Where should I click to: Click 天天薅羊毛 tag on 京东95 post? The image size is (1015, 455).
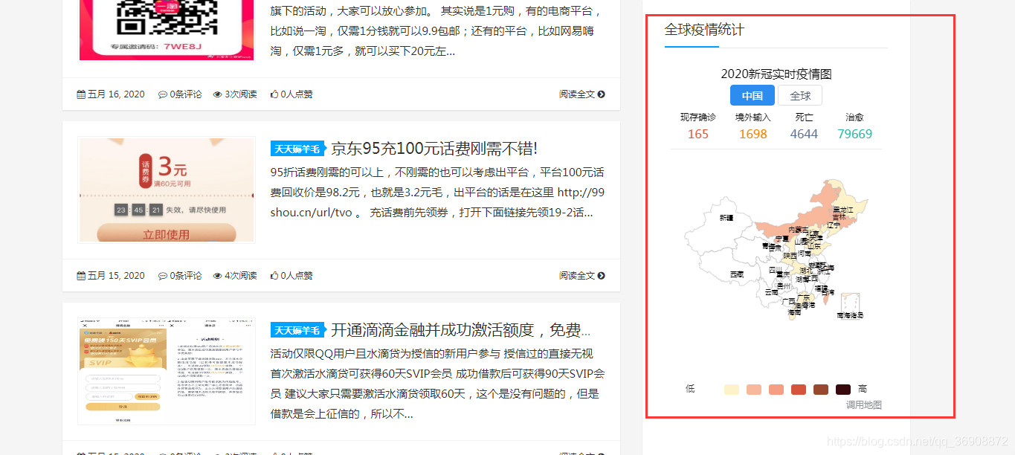(x=298, y=149)
